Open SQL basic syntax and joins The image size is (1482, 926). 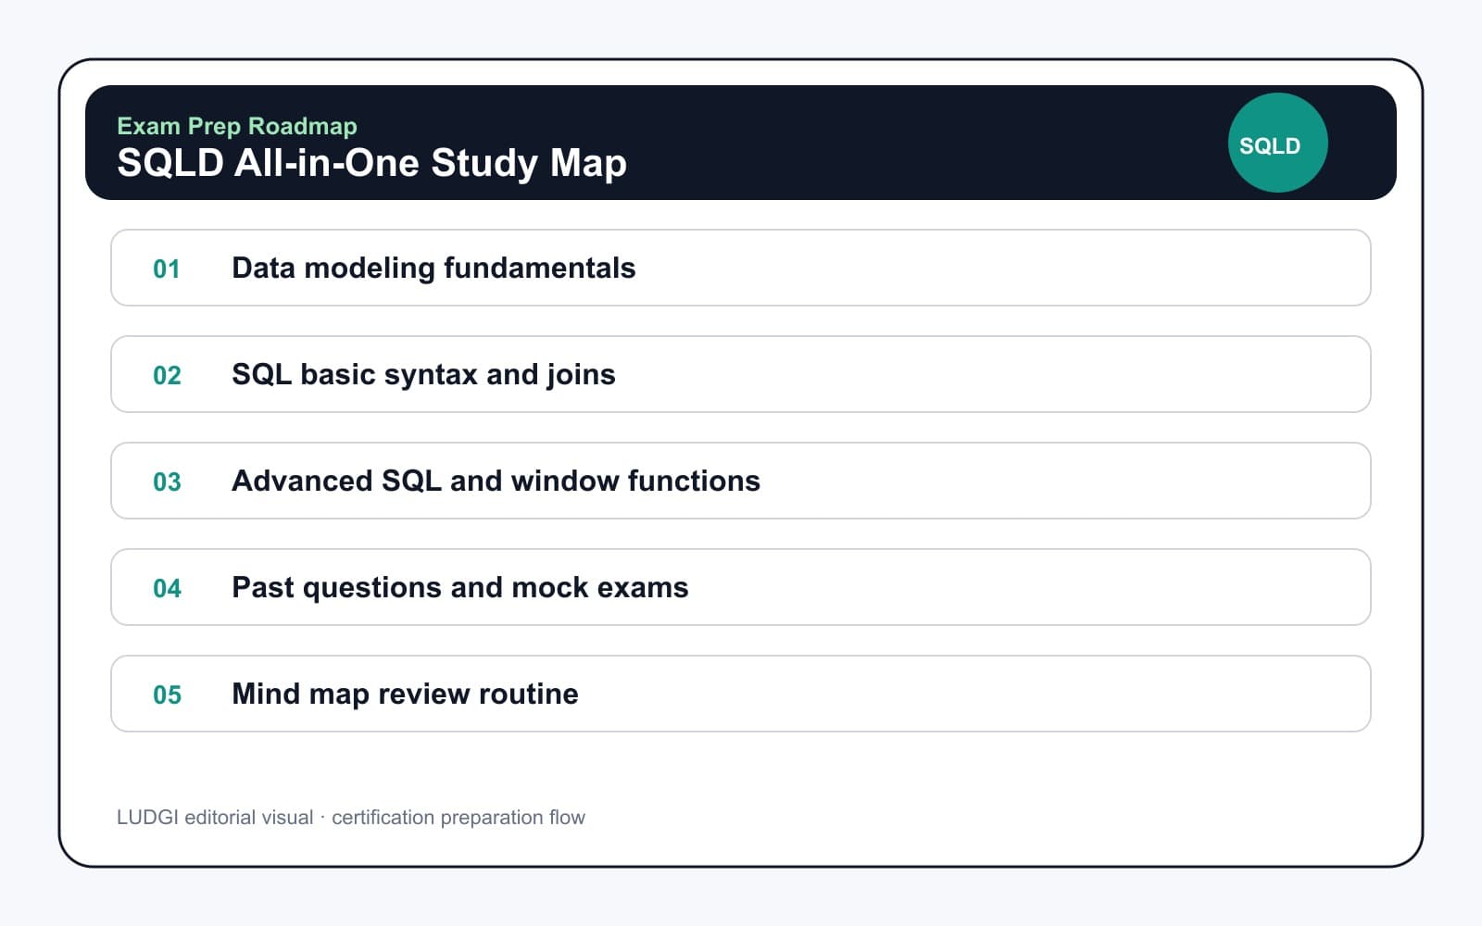[x=423, y=374]
